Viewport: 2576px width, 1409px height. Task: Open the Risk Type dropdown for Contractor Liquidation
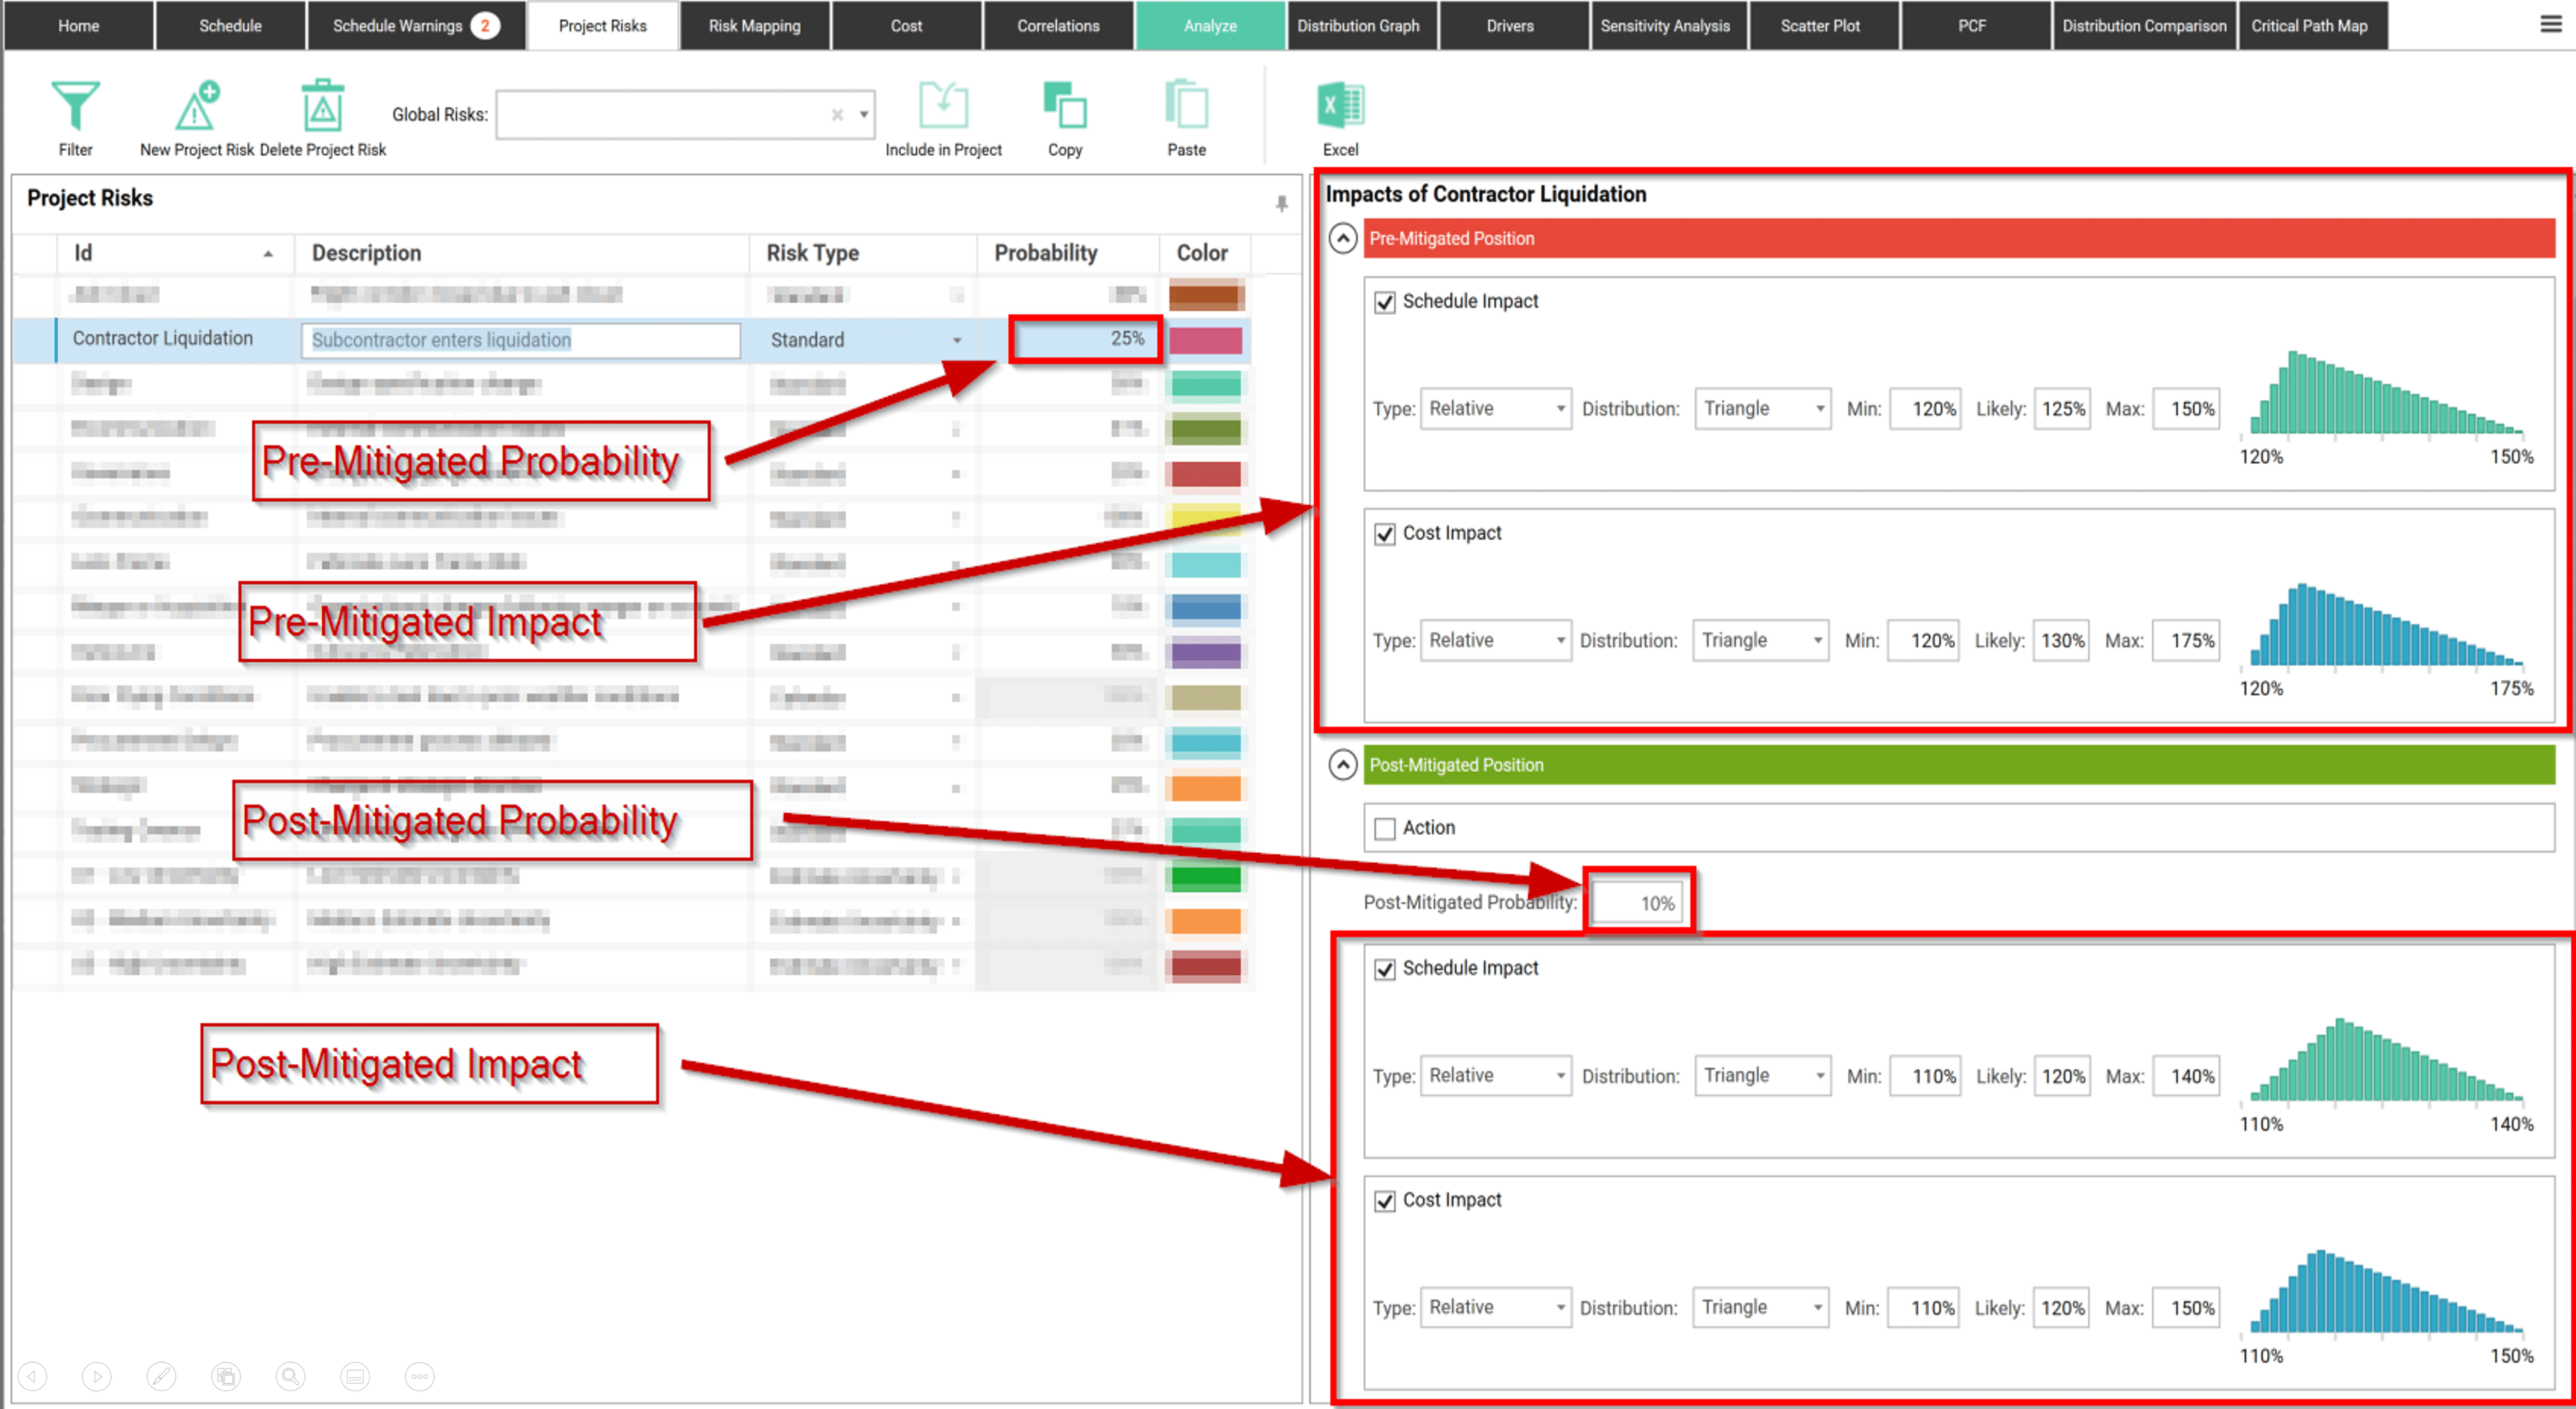pyautogui.click(x=957, y=340)
